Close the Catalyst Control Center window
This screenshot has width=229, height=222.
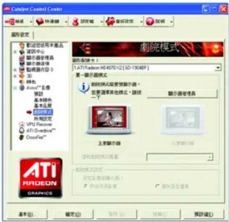(223, 10)
